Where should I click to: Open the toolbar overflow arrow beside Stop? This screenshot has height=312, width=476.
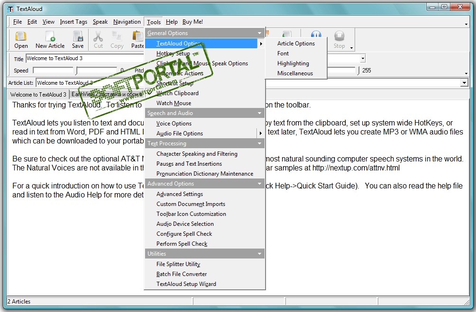[351, 48]
